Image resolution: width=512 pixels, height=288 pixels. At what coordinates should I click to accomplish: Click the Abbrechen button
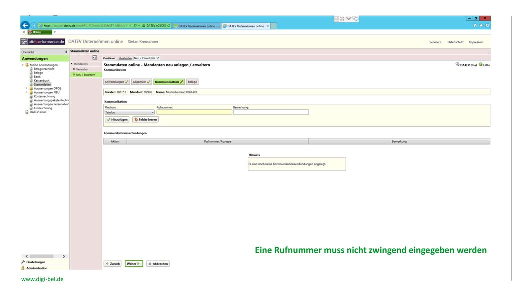[x=158, y=264]
